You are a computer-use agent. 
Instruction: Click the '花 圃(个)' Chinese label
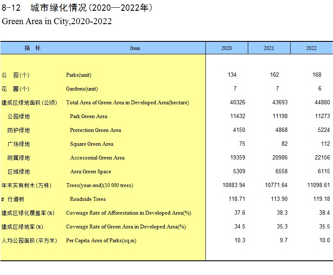tap(15, 89)
